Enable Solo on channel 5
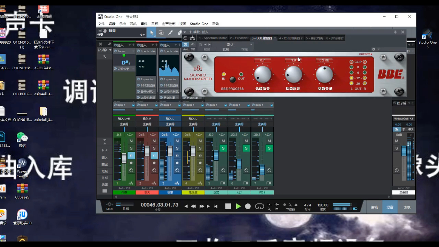 (x=223, y=148)
